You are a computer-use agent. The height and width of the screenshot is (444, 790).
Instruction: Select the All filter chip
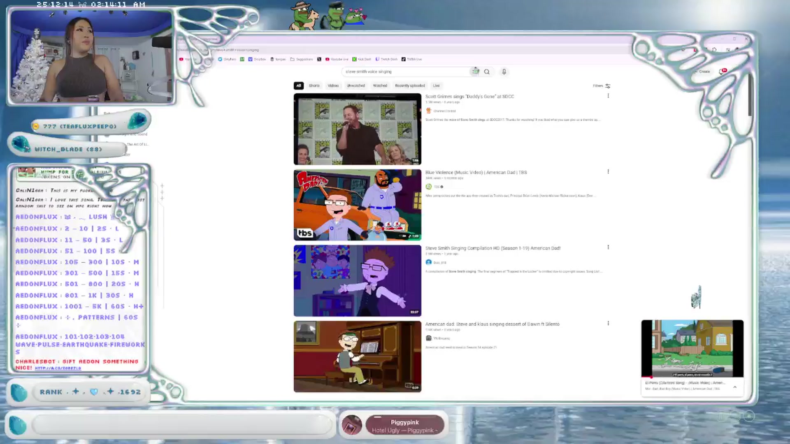click(299, 86)
